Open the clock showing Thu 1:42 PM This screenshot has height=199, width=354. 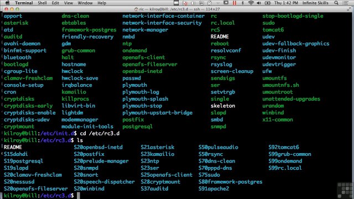[286, 3]
